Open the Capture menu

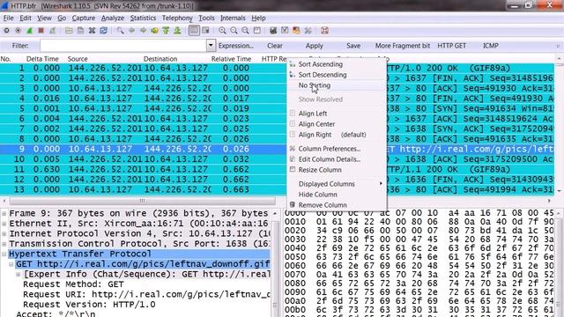tap(84, 18)
